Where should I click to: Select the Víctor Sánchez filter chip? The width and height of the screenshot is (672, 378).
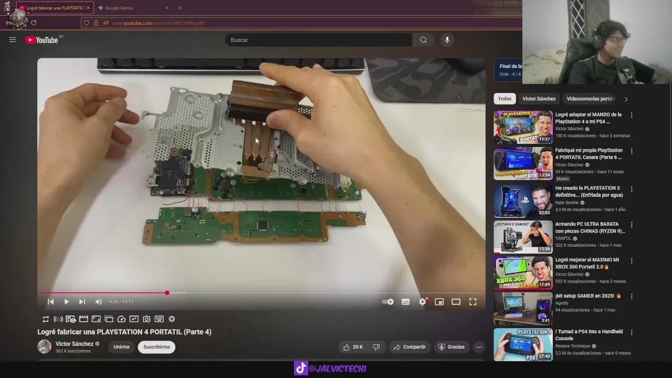point(539,99)
